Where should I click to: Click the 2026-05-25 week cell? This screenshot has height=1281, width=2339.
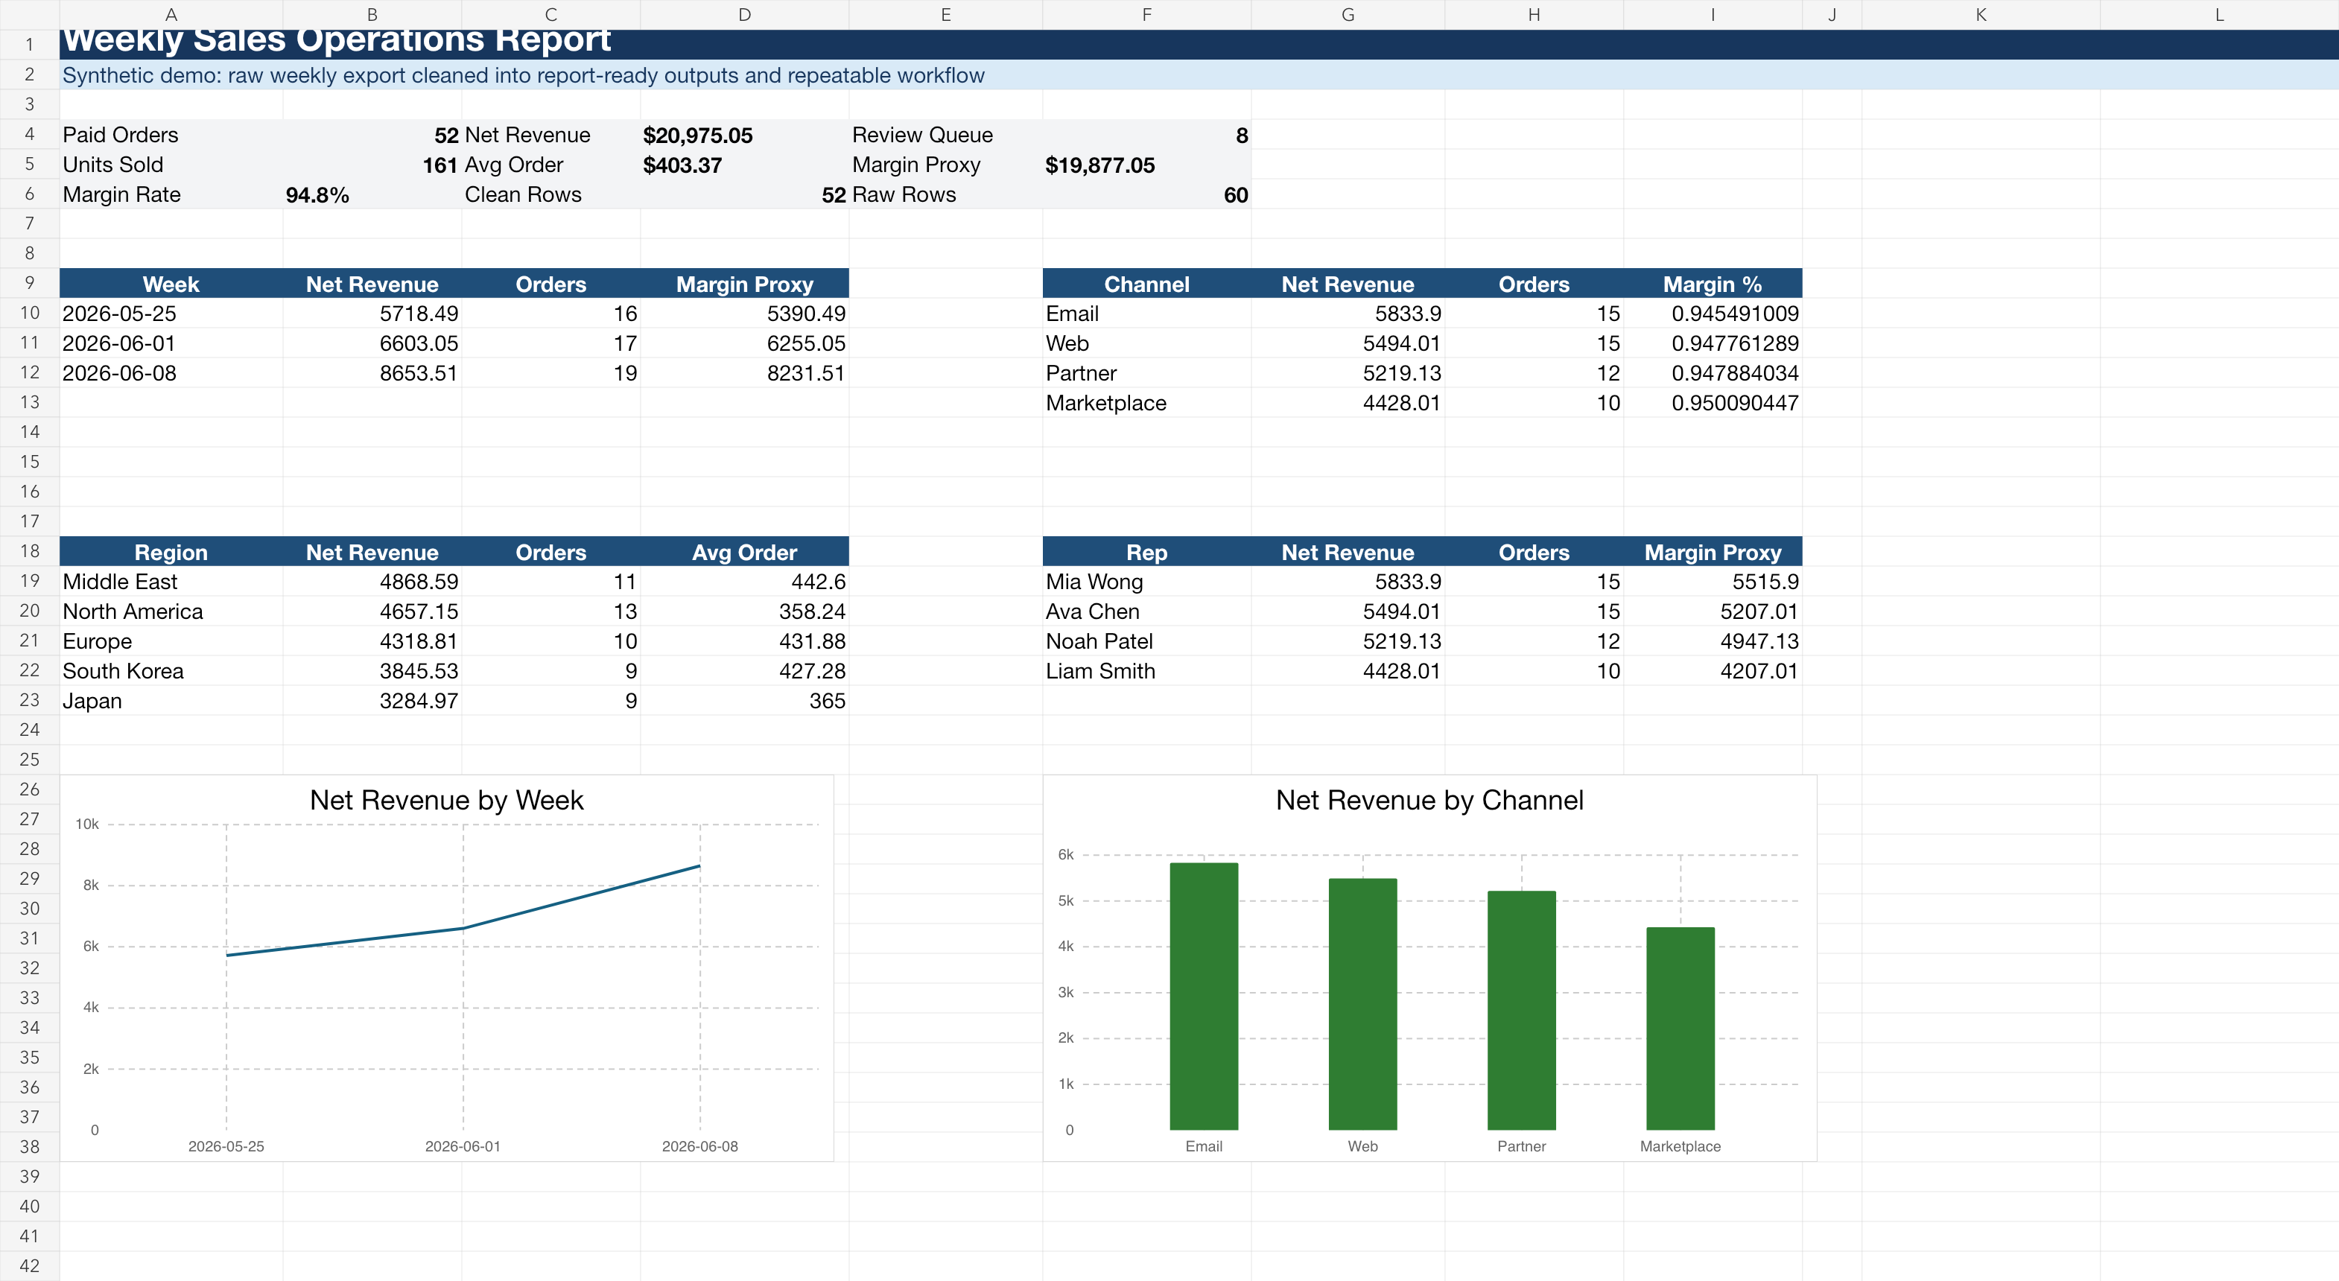[x=171, y=314]
